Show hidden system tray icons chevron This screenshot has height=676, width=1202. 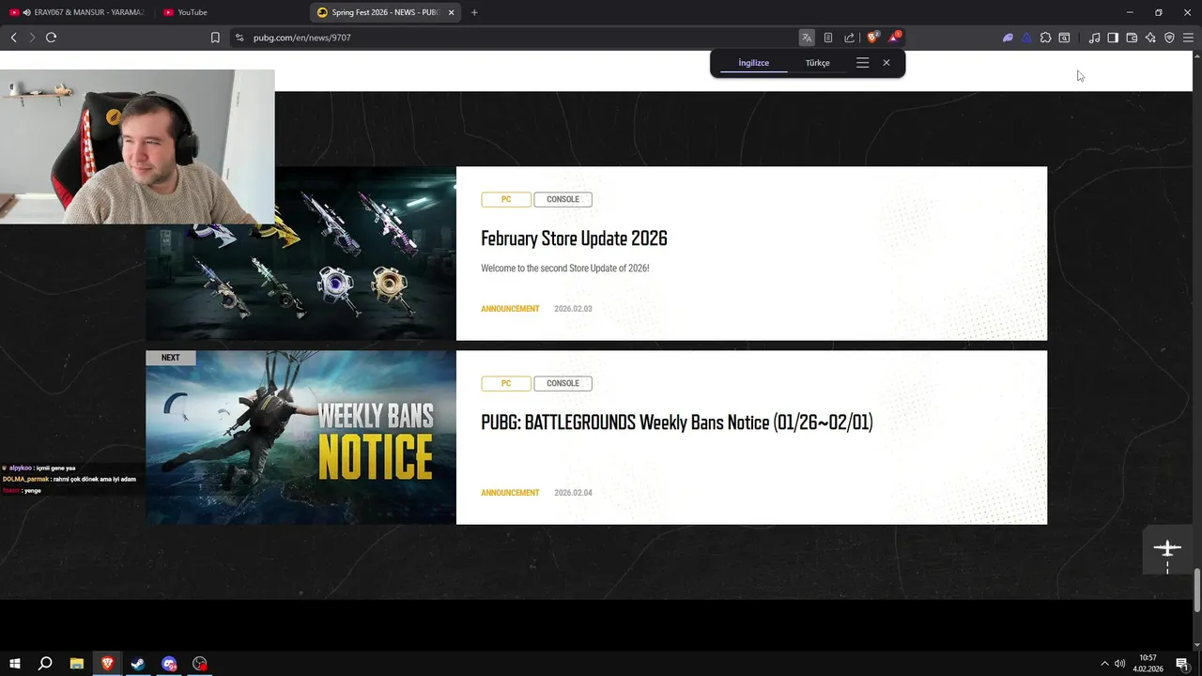coord(1104,664)
